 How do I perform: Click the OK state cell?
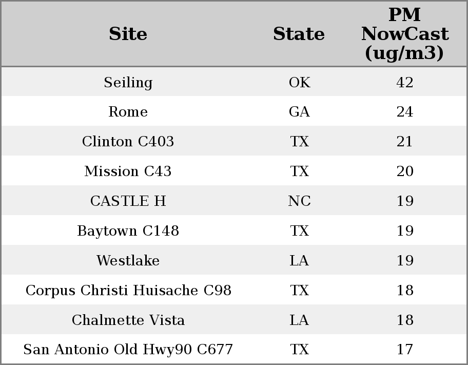click(x=299, y=83)
